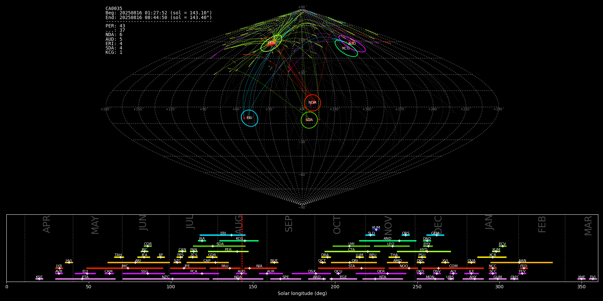Click the cyan ERI bar in the timeline
The image size is (603, 301).
(x=222, y=235)
